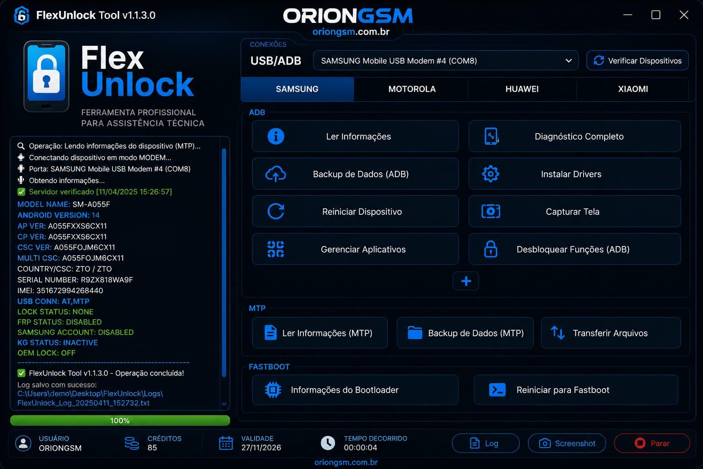Click the user avatar icon beside USUÁRIO
The height and width of the screenshot is (469, 703).
tap(23, 443)
